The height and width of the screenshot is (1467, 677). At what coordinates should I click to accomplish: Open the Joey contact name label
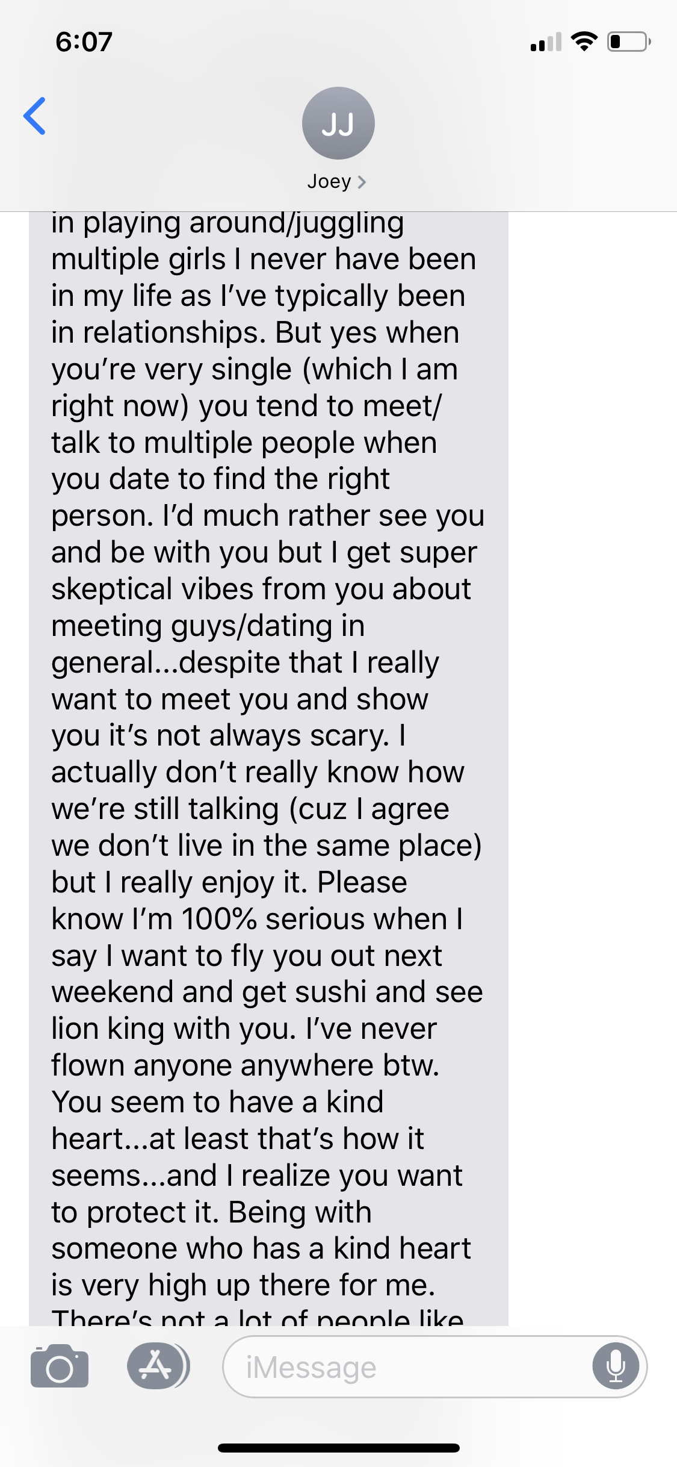[329, 181]
